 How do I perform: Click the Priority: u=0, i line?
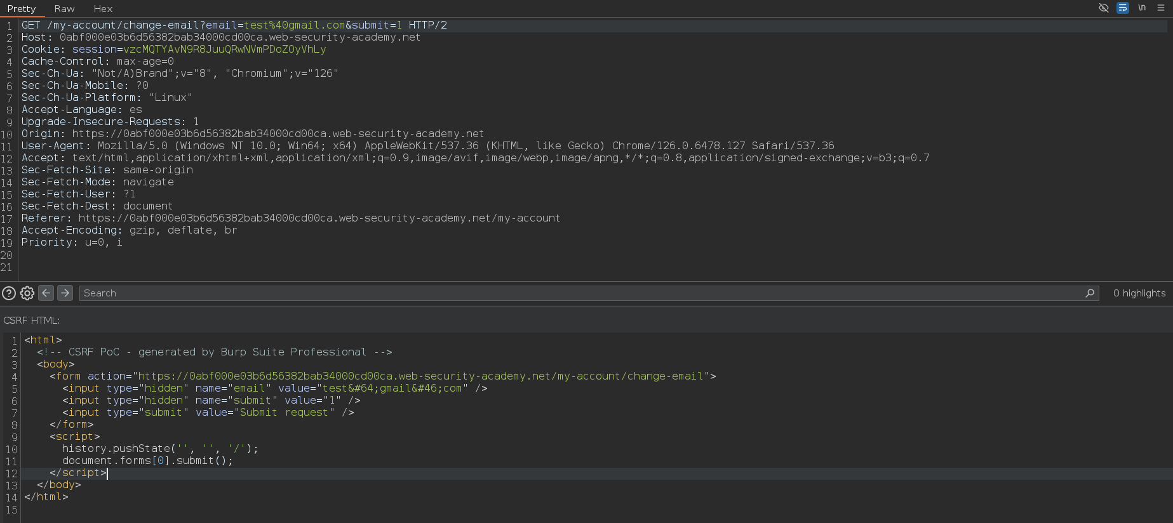(x=72, y=242)
